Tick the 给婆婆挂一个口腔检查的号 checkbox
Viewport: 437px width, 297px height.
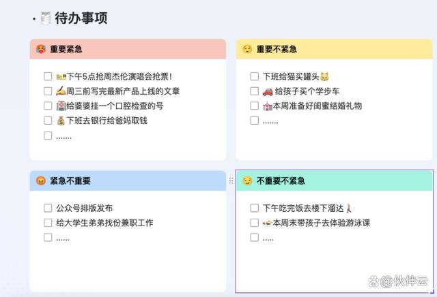pyautogui.click(x=48, y=106)
